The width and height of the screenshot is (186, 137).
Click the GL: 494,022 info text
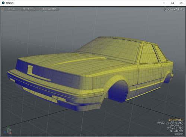(x=176, y=131)
